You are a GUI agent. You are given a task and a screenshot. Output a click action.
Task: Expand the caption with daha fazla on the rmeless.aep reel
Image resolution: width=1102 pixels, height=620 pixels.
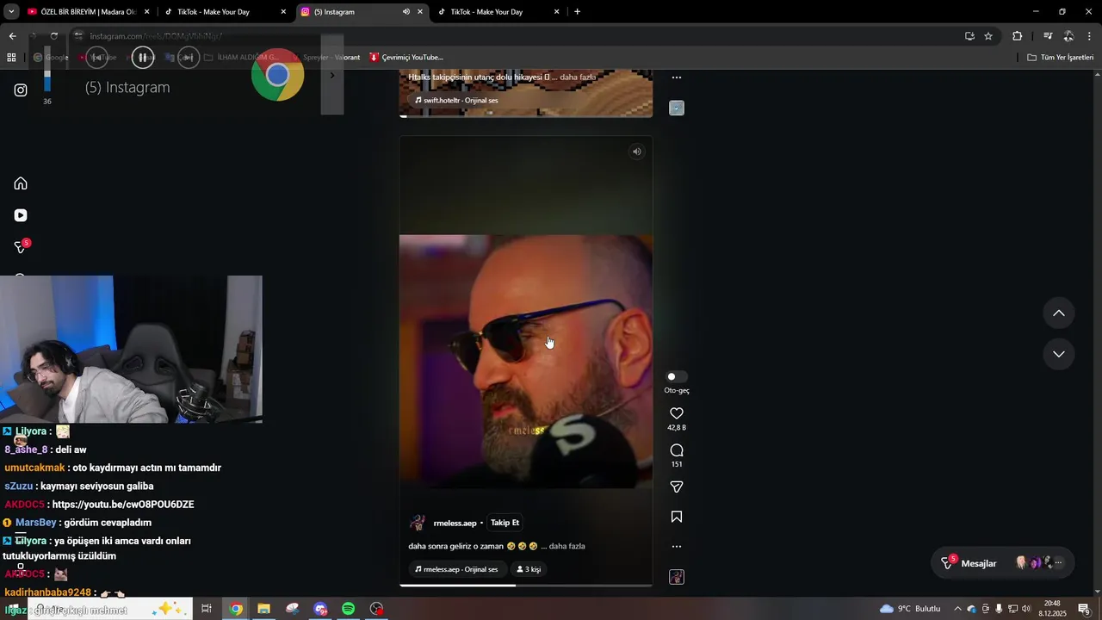pyautogui.click(x=567, y=546)
